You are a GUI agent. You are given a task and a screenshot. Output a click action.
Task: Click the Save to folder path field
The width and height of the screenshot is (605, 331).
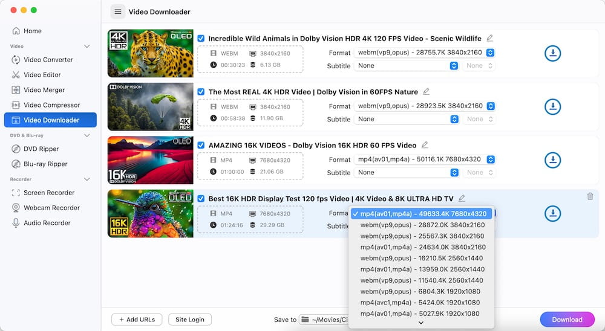(324, 320)
